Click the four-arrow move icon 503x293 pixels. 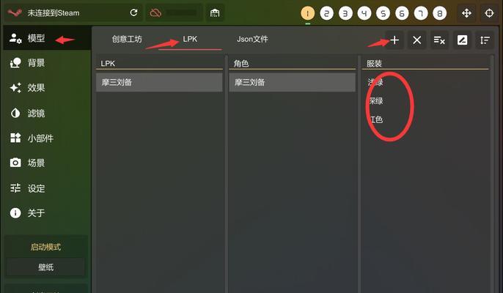pyautogui.click(x=466, y=13)
